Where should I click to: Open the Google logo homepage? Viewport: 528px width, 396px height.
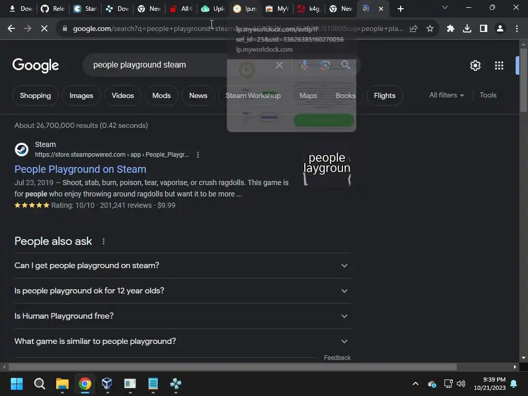pyautogui.click(x=36, y=65)
